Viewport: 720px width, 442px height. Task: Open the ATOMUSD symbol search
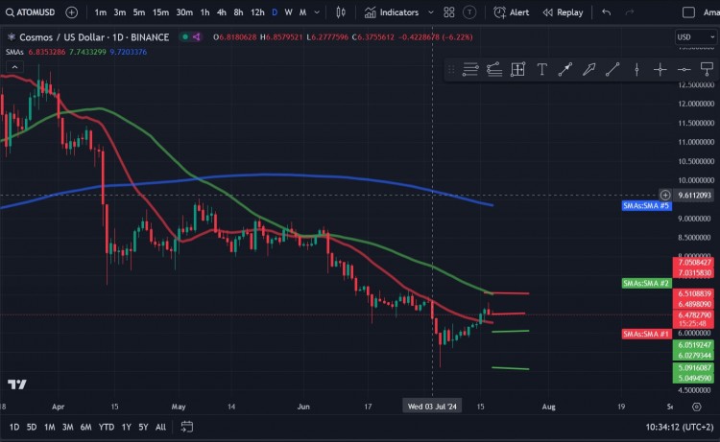click(x=31, y=12)
